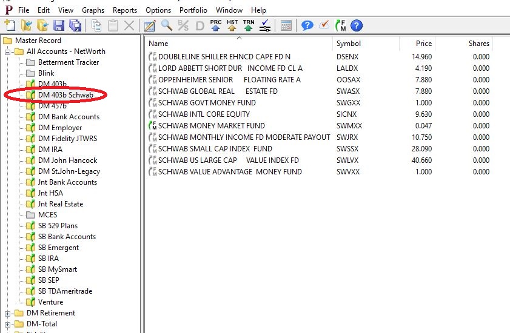Click the D dividend toolbar icon

(200, 25)
